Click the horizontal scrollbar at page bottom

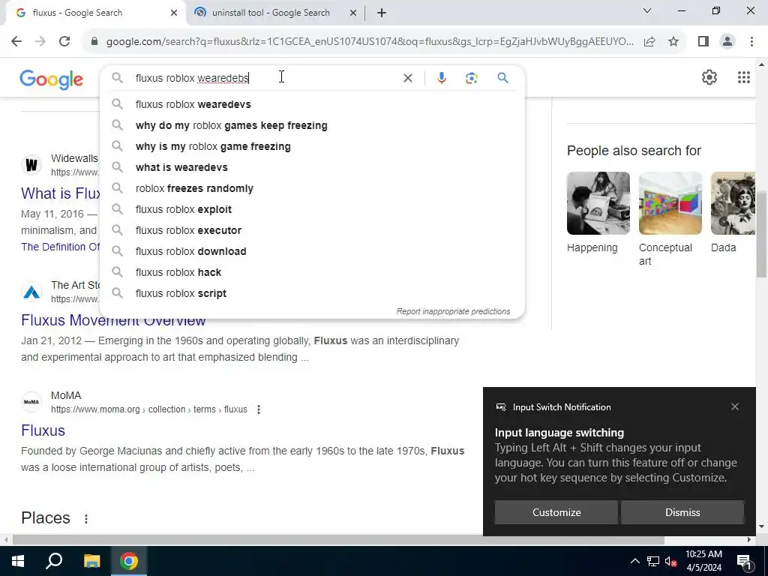point(338,540)
